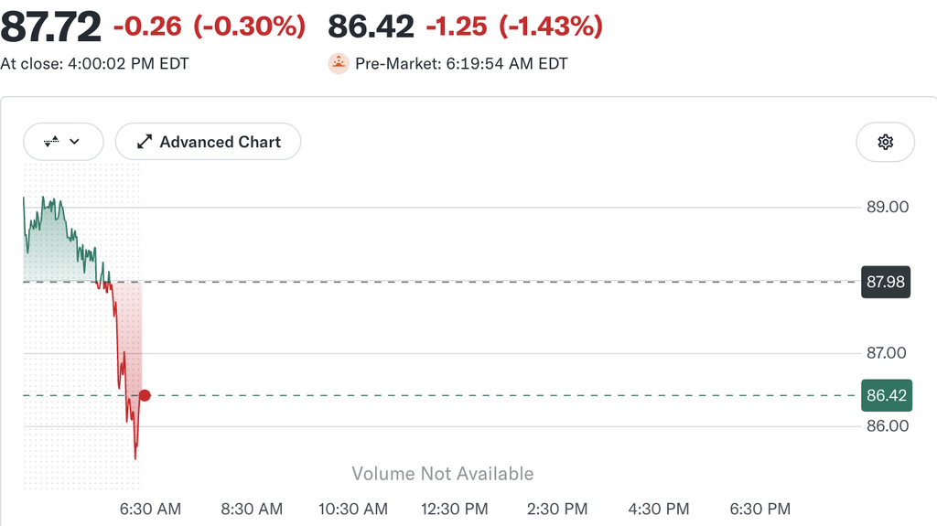Image resolution: width=937 pixels, height=526 pixels.
Task: Click the 4:30 PM time axis label
Action: click(659, 510)
